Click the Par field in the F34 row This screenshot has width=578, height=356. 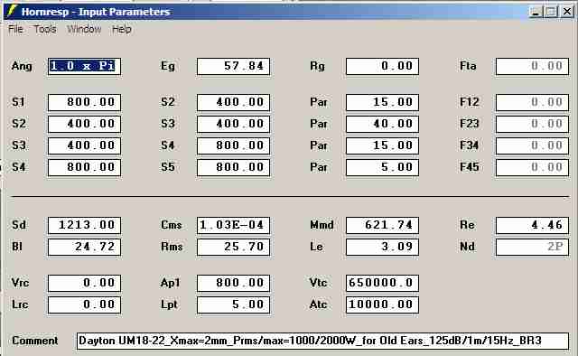pyautogui.click(x=382, y=145)
